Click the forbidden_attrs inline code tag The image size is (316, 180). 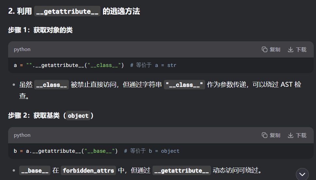point(88,171)
